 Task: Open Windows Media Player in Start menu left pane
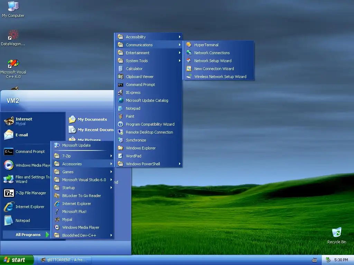tap(26, 165)
